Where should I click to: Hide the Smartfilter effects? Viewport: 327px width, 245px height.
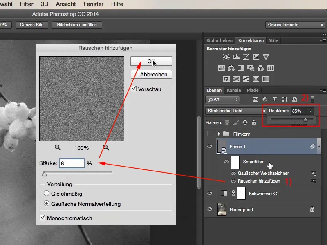pyautogui.click(x=226, y=162)
